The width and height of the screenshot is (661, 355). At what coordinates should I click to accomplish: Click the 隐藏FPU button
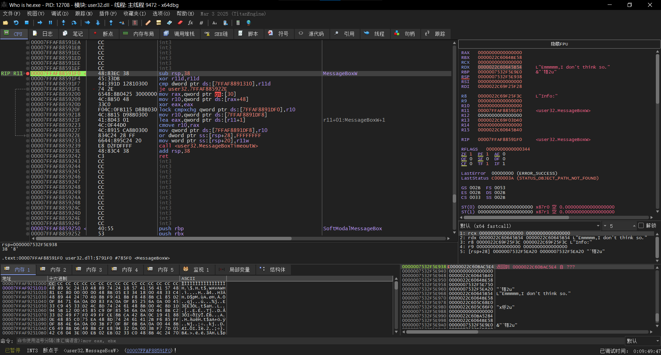[x=559, y=44]
